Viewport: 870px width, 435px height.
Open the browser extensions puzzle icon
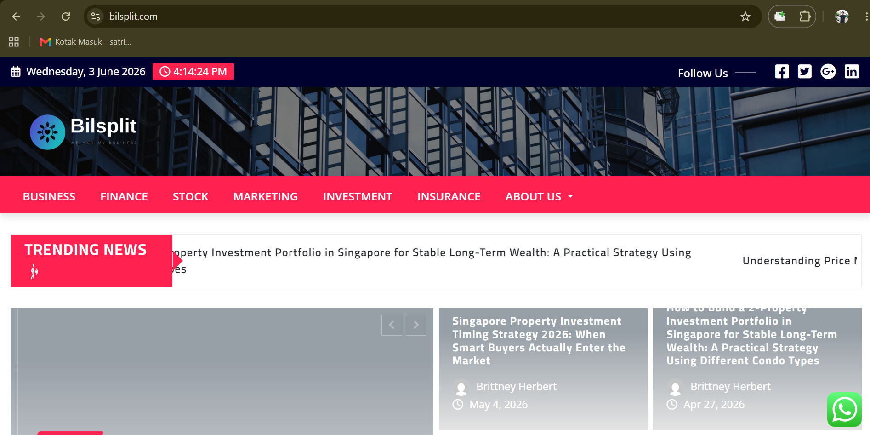(x=805, y=17)
